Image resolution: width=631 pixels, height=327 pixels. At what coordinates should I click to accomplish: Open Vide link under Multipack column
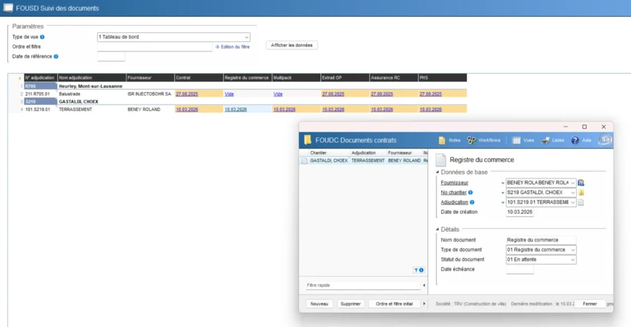click(x=278, y=94)
